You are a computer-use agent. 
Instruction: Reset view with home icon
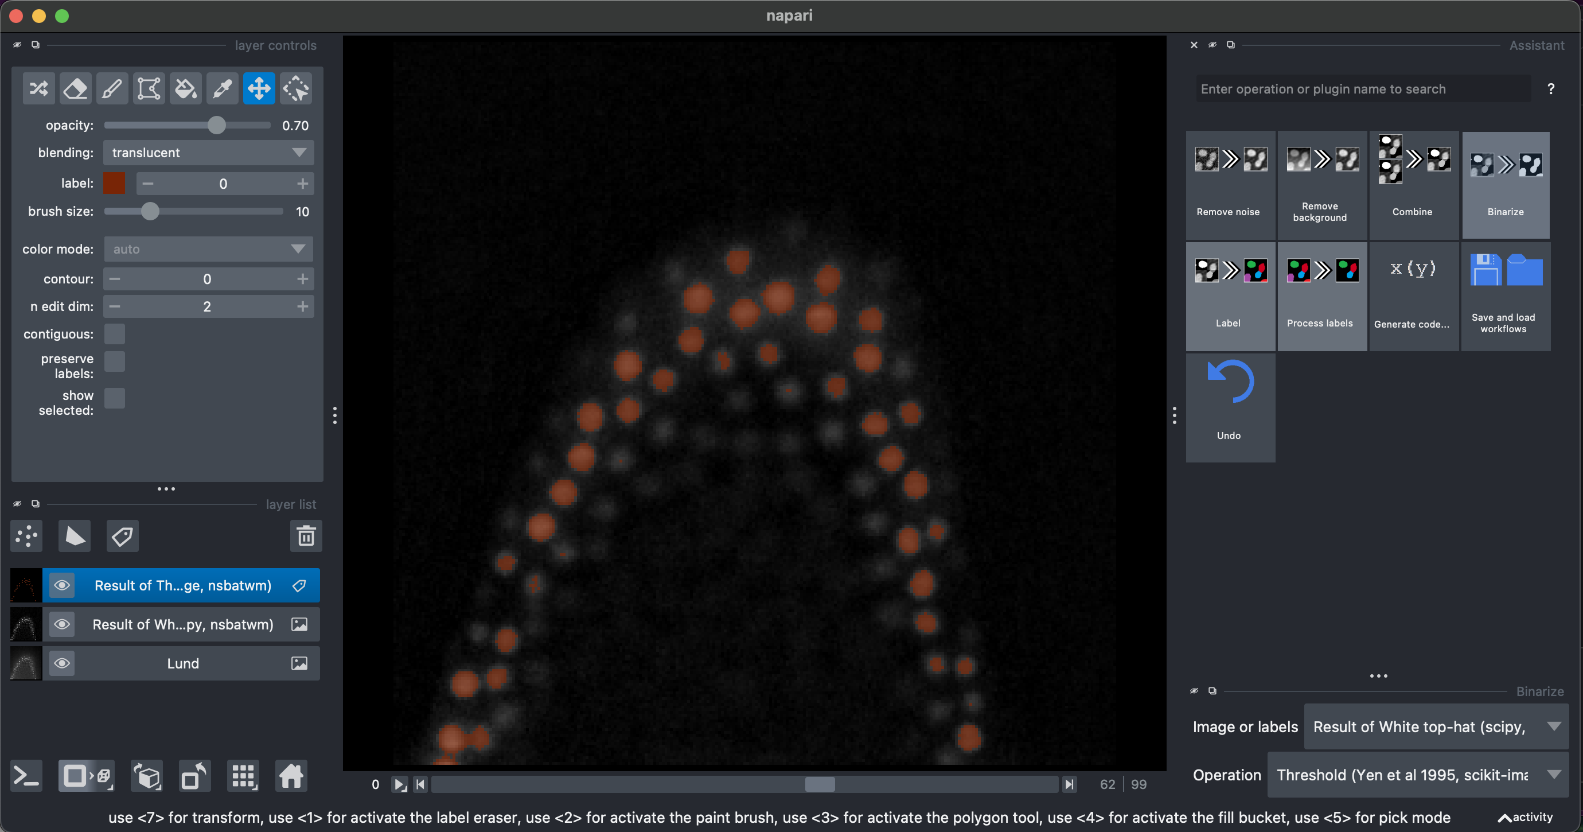tap(291, 776)
